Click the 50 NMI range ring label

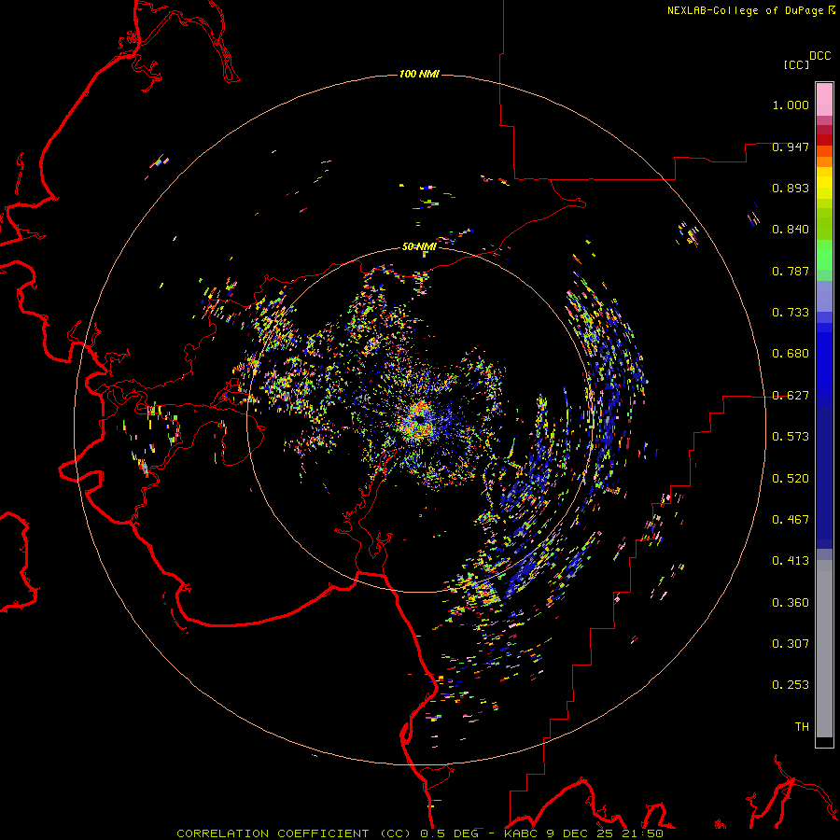419,246
